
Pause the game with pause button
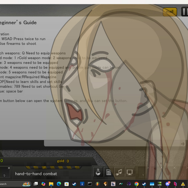[185, 12]
